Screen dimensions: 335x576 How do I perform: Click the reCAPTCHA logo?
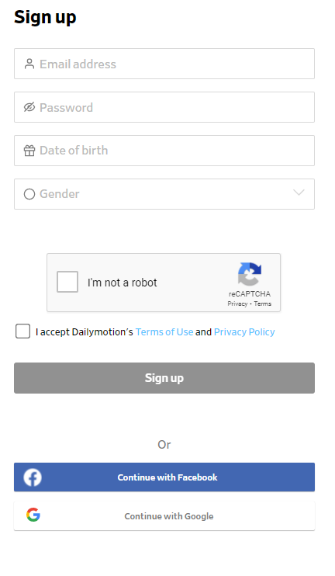[x=250, y=274]
